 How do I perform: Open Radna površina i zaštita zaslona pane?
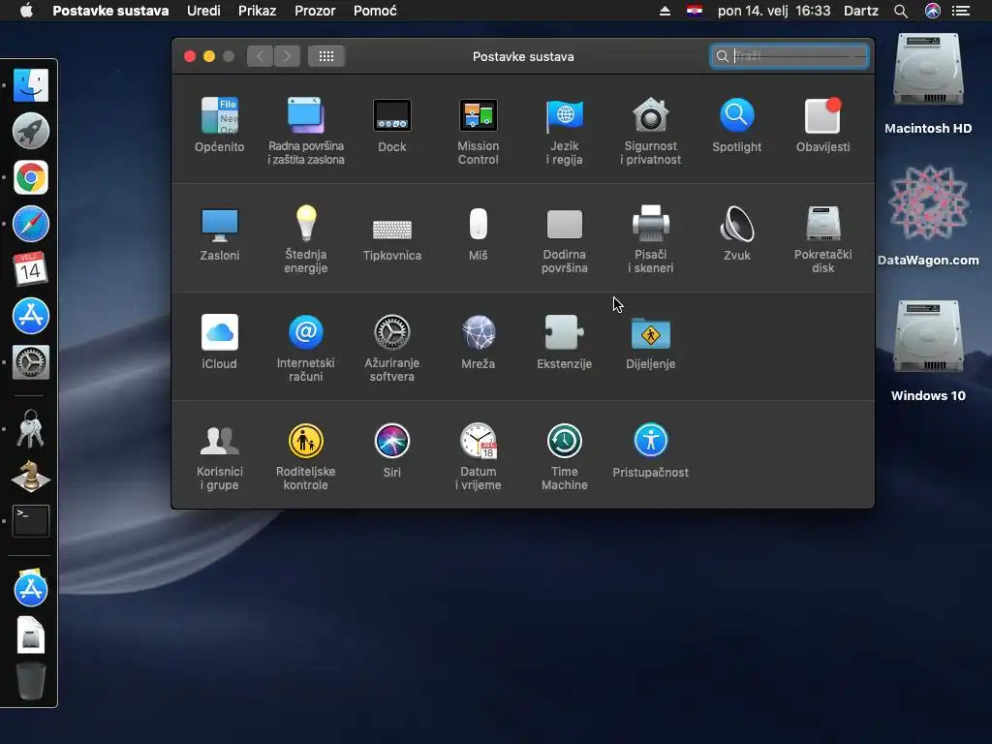pyautogui.click(x=305, y=132)
